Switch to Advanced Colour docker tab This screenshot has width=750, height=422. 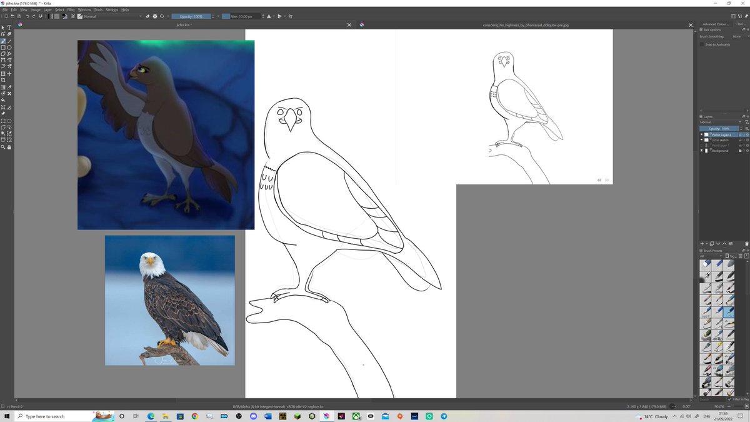point(716,24)
